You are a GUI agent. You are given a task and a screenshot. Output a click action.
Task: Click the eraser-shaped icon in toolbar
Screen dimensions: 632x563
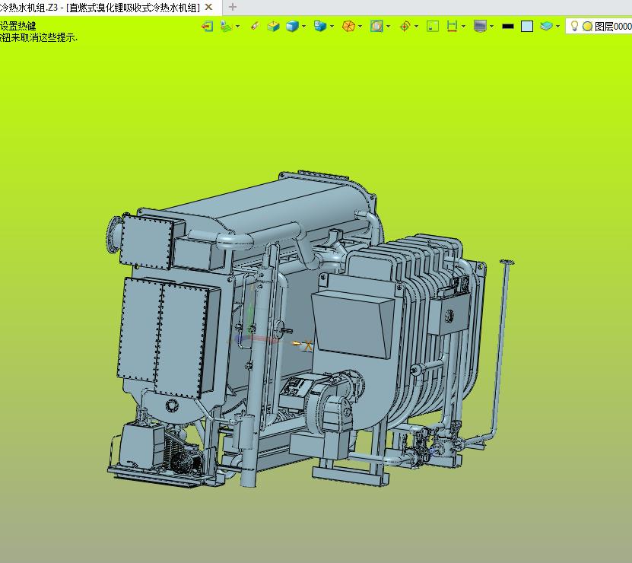point(254,26)
